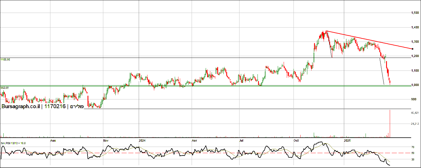The height and width of the screenshot is (168, 421).
Task: Click the 1,400 price axis label
Action: click(415, 27)
